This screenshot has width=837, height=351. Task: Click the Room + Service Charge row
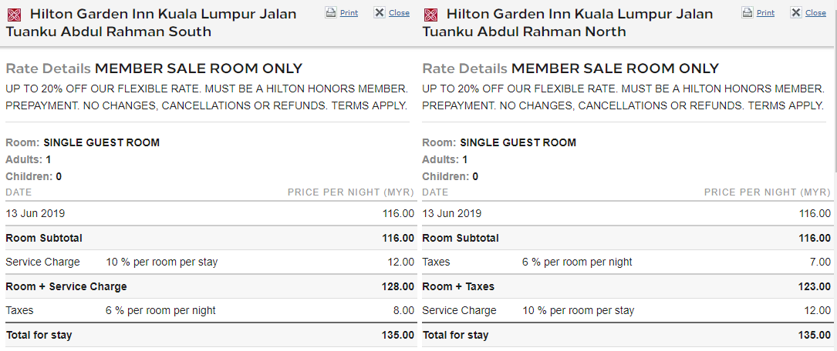210,286
